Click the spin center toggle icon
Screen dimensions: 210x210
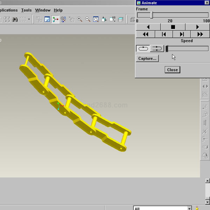pyautogui.click(x=56, y=20)
